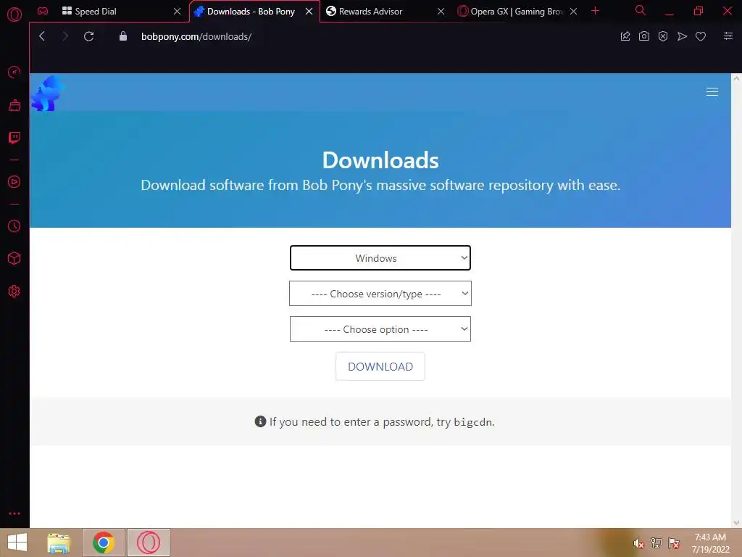742x557 pixels.
Task: Open the Choose option dropdown
Action: click(380, 329)
